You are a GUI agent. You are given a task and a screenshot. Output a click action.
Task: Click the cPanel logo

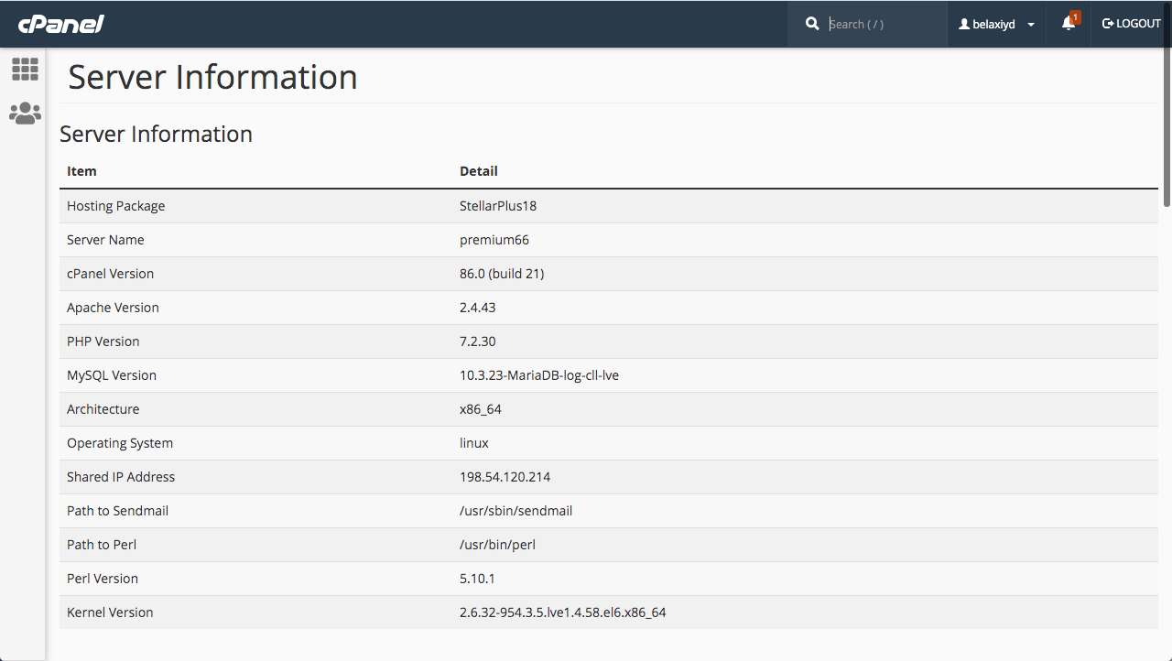tap(59, 24)
